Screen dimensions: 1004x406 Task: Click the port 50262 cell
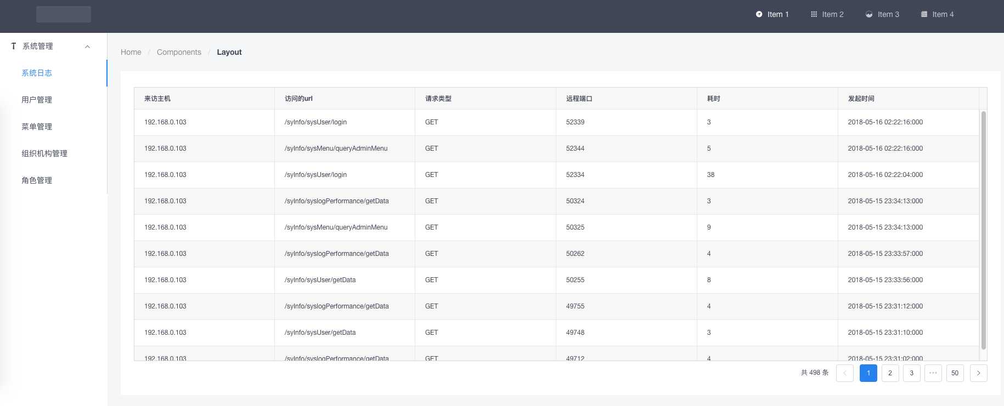[627, 254]
